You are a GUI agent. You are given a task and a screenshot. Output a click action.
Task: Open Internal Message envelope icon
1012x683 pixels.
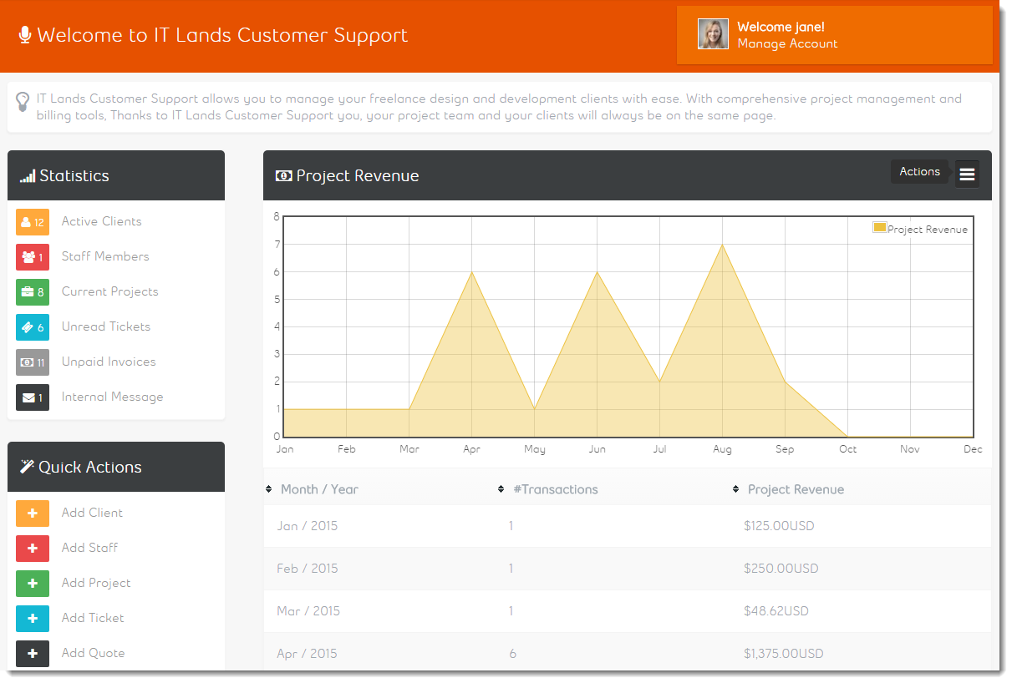tap(33, 397)
